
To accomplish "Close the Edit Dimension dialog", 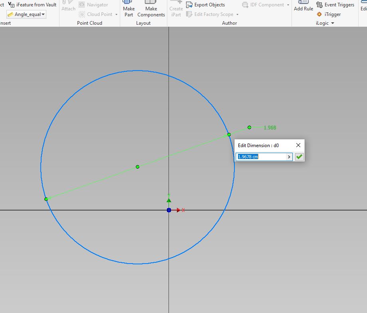I will pyautogui.click(x=298, y=145).
